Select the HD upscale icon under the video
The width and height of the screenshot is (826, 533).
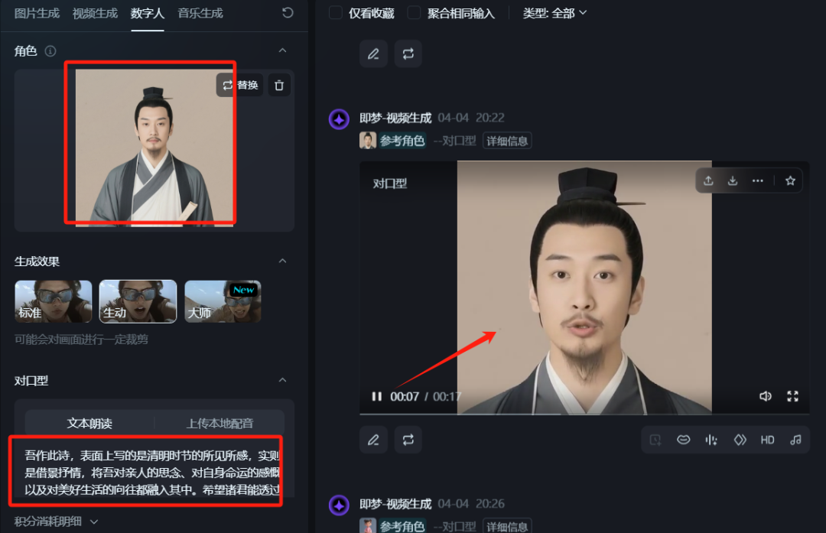pos(767,440)
